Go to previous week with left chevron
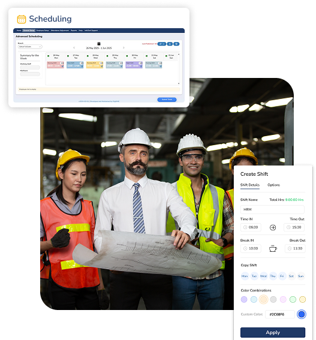Image resolution: width=316 pixels, height=340 pixels. (74, 48)
